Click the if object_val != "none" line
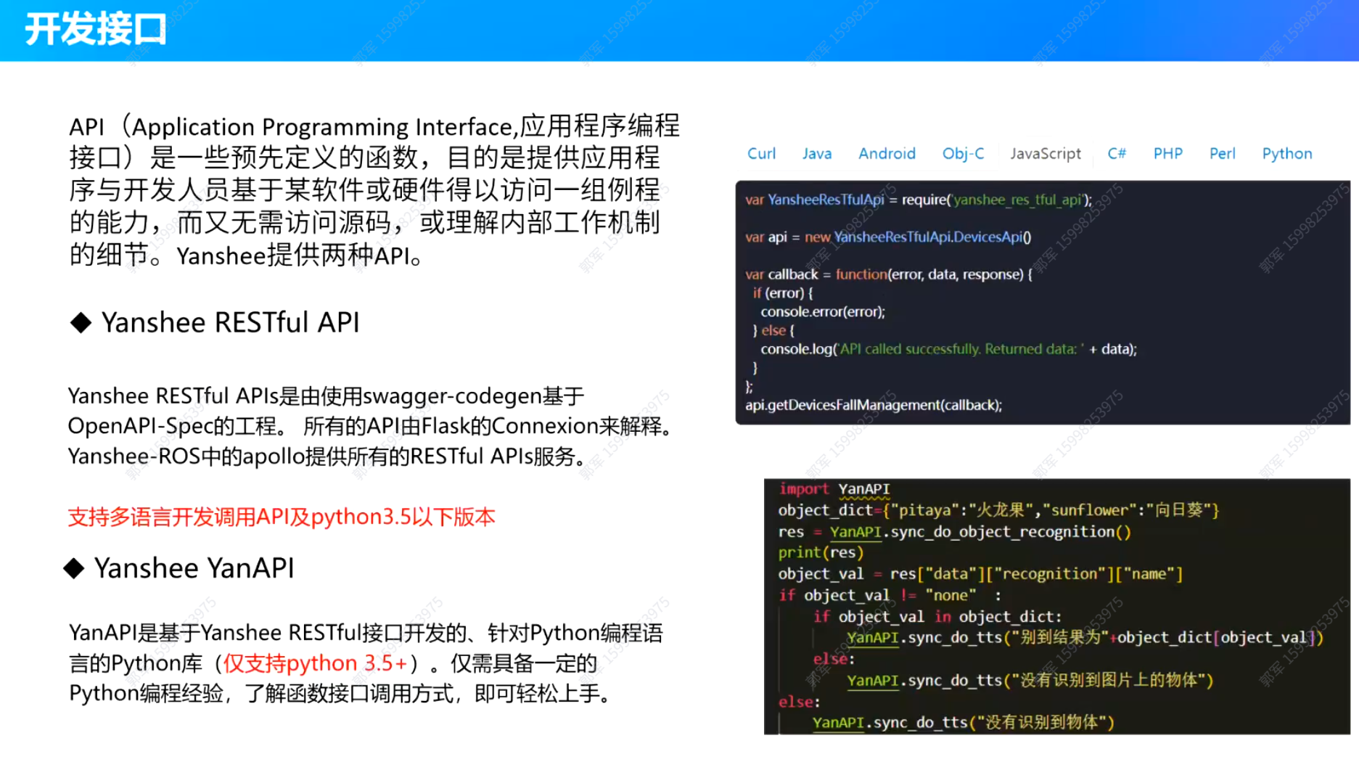 [x=890, y=596]
